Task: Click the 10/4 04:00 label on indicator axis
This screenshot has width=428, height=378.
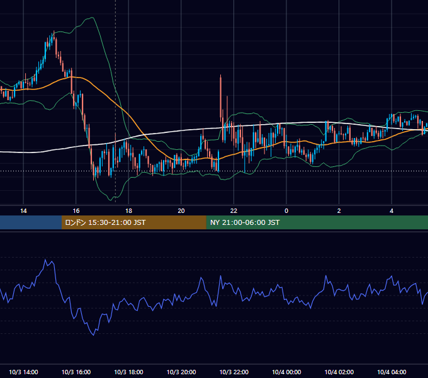Action: pos(391,372)
